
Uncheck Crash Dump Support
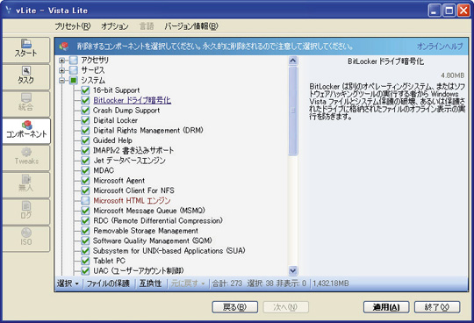click(x=85, y=111)
